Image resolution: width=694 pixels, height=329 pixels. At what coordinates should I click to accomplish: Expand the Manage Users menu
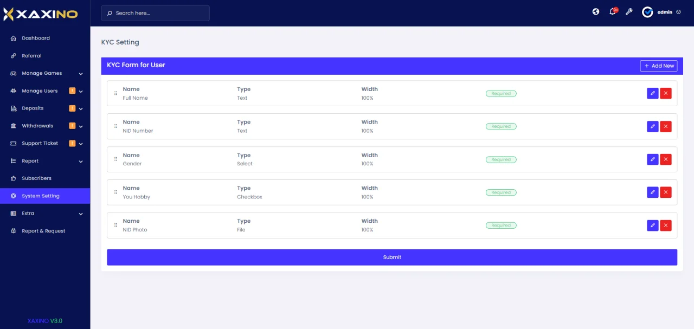pyautogui.click(x=45, y=91)
